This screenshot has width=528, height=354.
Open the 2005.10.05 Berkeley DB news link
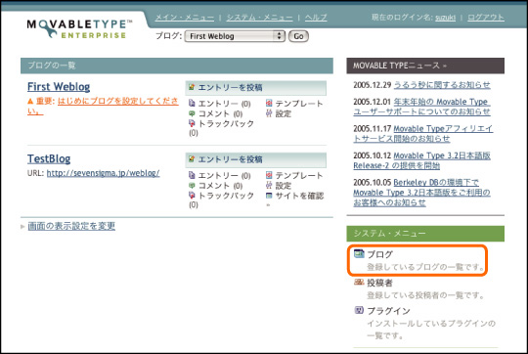click(422, 193)
